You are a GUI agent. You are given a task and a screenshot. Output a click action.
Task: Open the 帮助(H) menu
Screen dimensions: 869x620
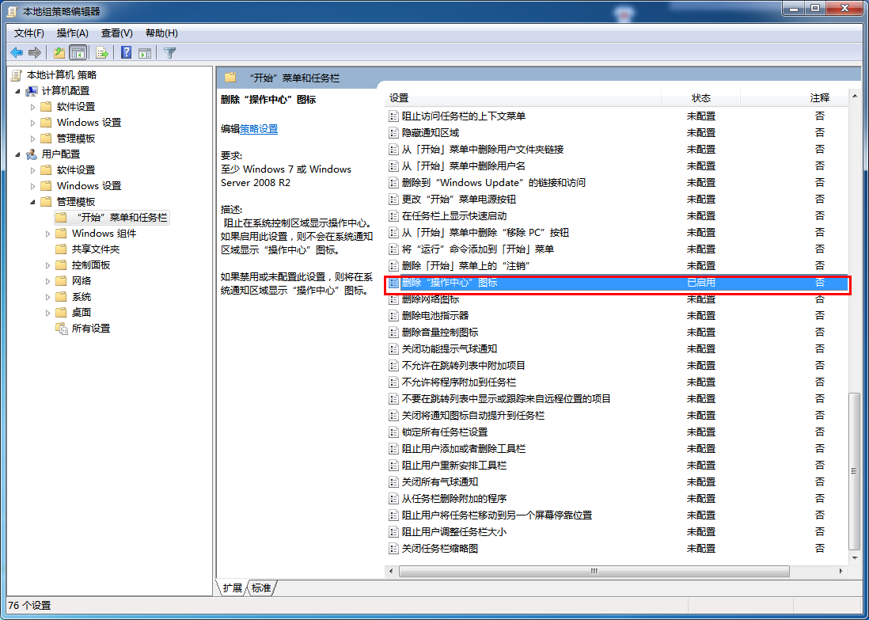pyautogui.click(x=161, y=33)
